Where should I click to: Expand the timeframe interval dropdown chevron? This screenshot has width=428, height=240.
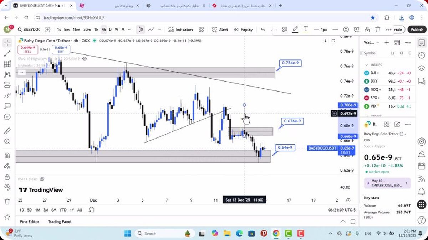point(129,30)
